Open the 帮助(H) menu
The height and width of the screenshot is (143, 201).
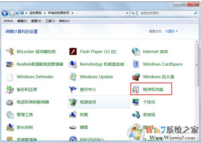click(x=64, y=21)
